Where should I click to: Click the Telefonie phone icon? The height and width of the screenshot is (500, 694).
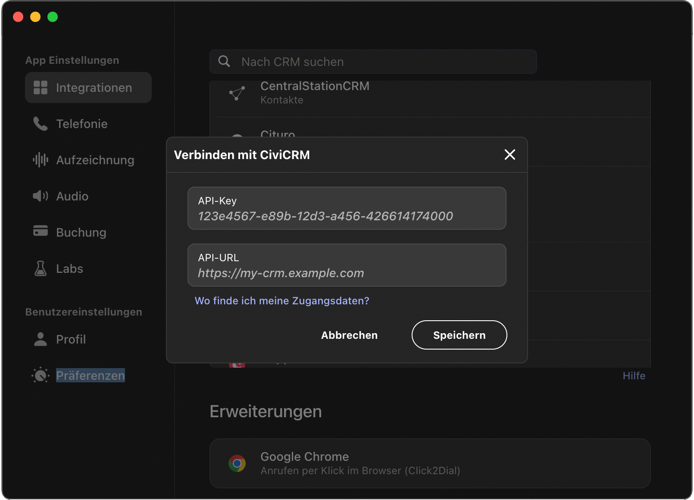(x=41, y=124)
